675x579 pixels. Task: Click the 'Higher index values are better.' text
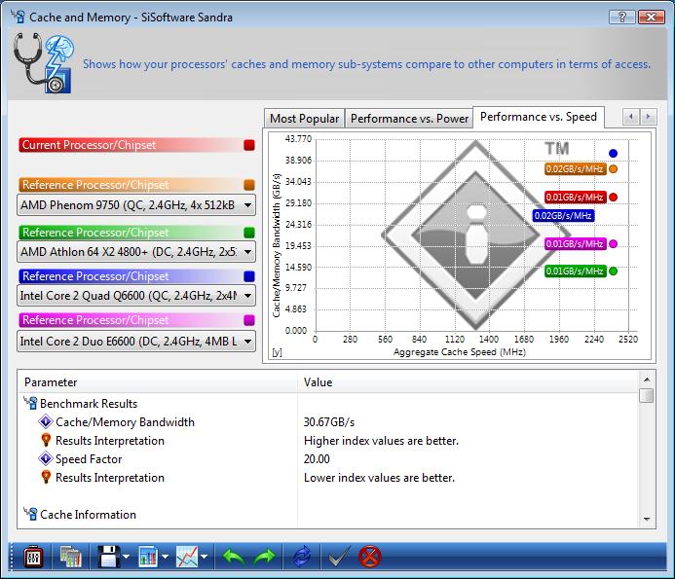tap(381, 441)
